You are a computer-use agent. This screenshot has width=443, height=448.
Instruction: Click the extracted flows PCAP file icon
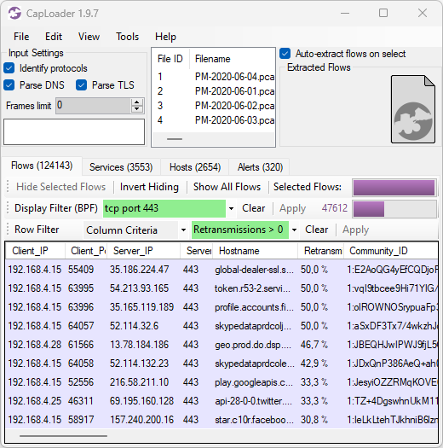(413, 109)
